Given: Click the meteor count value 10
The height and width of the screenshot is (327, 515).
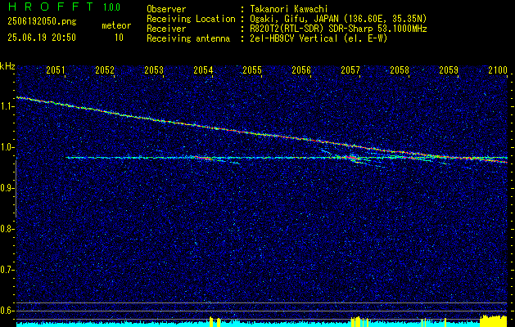Looking at the screenshot, I should tap(119, 38).
